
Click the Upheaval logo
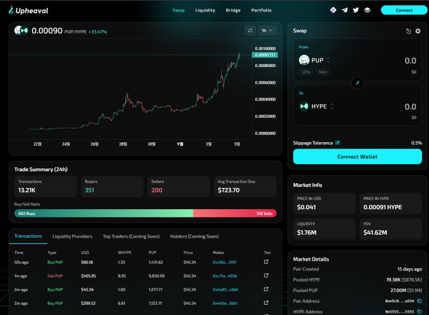coord(28,10)
